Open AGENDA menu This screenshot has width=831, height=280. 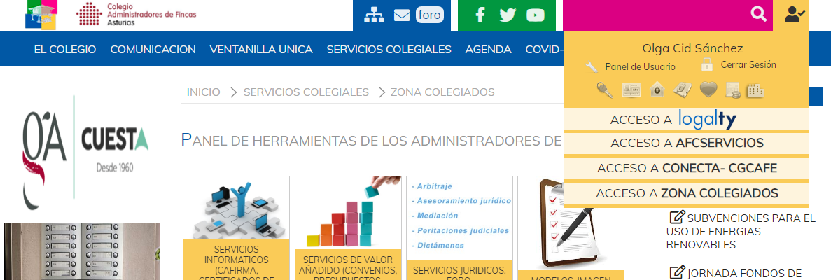pyautogui.click(x=488, y=49)
